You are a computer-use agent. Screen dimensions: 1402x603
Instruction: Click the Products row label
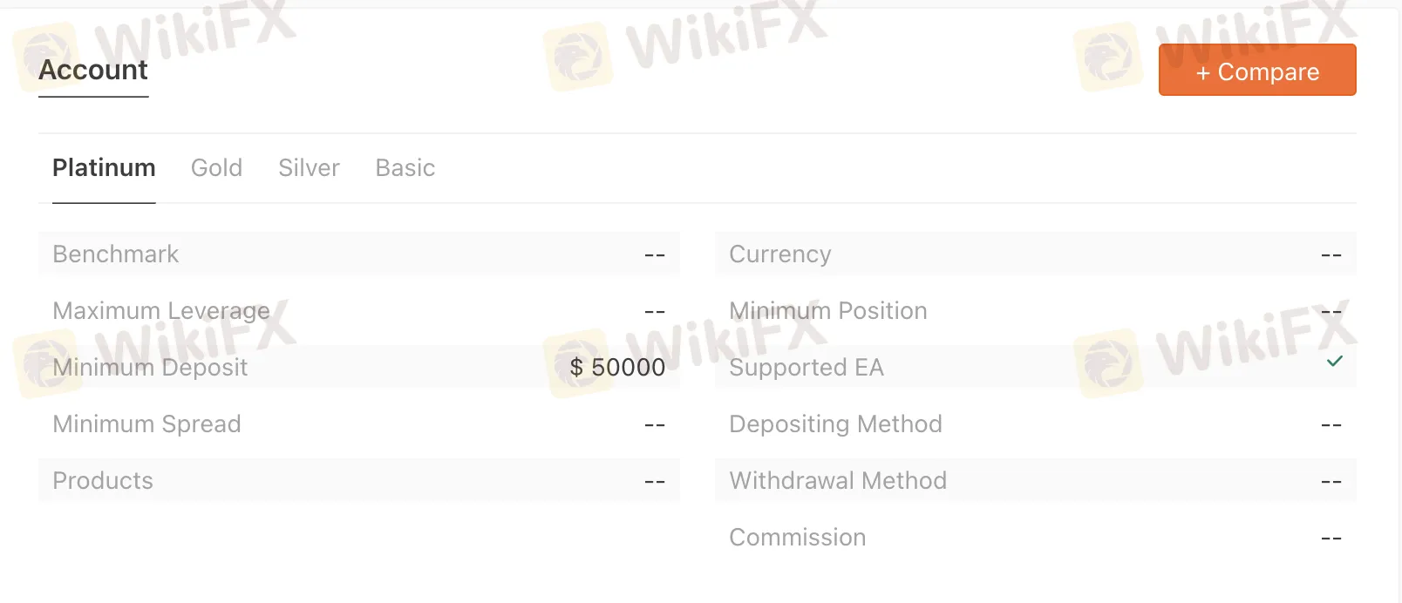[x=103, y=481]
